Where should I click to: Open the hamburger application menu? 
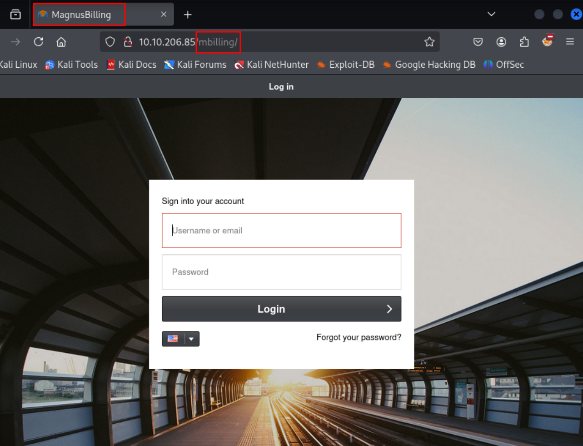pos(570,42)
